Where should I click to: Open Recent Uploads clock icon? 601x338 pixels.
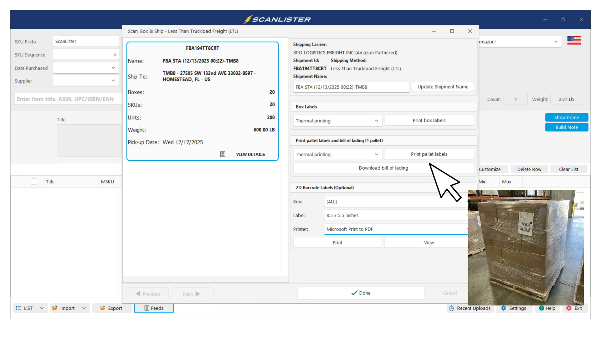[451, 308]
